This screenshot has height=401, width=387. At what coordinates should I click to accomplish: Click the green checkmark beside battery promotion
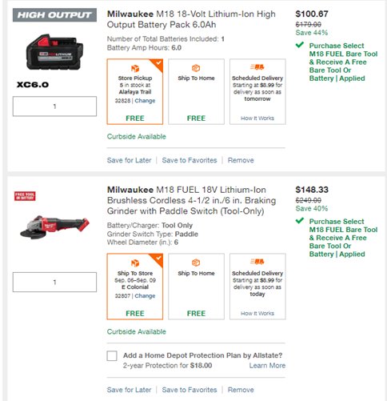coord(300,45)
